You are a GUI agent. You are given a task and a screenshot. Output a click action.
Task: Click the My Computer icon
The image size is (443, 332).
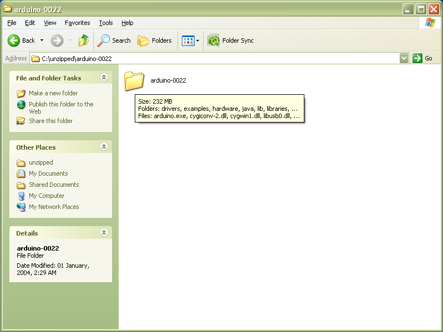(21, 196)
